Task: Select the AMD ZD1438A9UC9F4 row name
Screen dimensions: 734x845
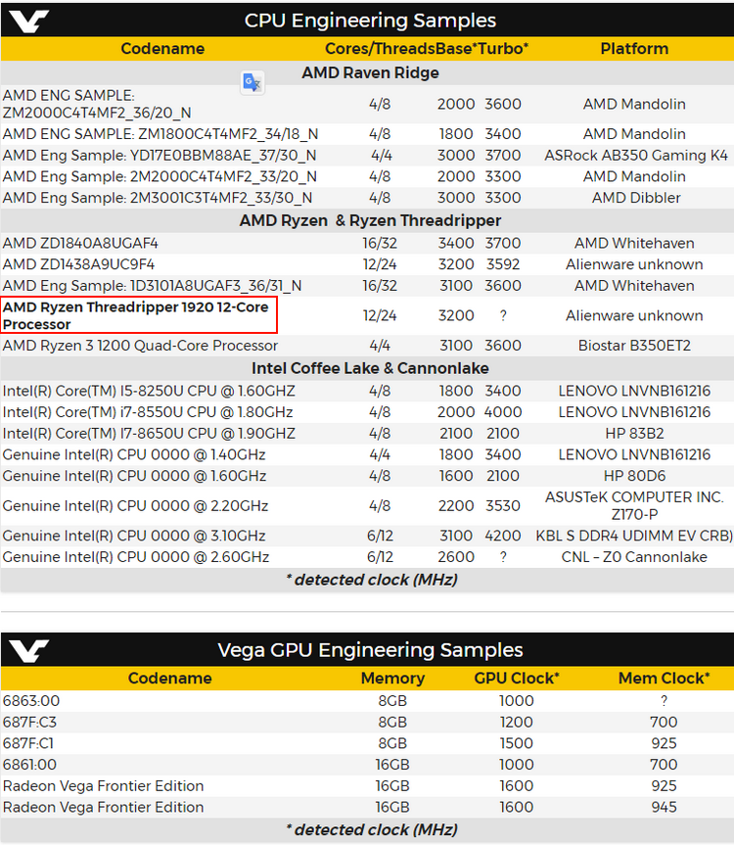Action: [x=78, y=264]
